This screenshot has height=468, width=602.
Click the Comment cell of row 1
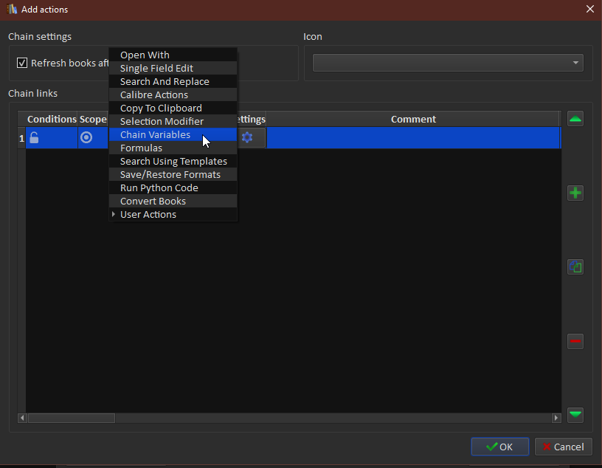[x=413, y=137]
